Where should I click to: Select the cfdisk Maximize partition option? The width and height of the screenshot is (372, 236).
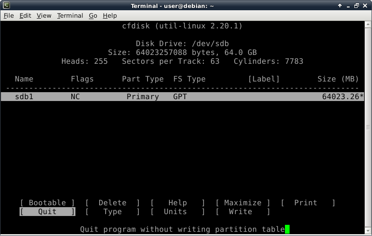pyautogui.click(x=243, y=203)
